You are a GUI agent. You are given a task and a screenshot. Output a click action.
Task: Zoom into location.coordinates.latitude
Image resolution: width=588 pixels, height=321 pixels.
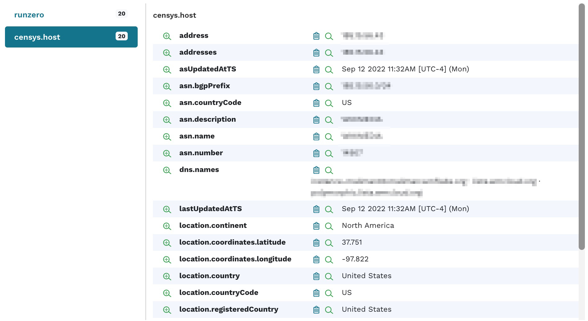[167, 243]
